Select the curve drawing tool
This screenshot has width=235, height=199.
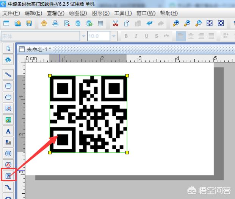point(8,187)
